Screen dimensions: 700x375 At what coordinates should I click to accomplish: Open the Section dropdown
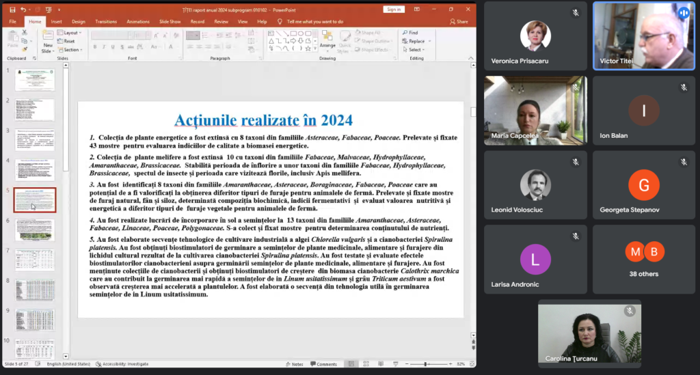(71, 50)
